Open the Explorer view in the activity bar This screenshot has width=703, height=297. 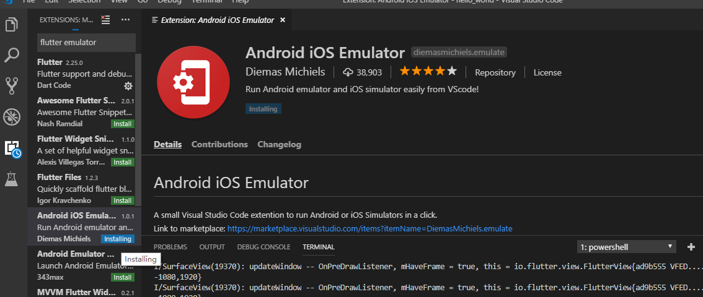tap(12, 25)
